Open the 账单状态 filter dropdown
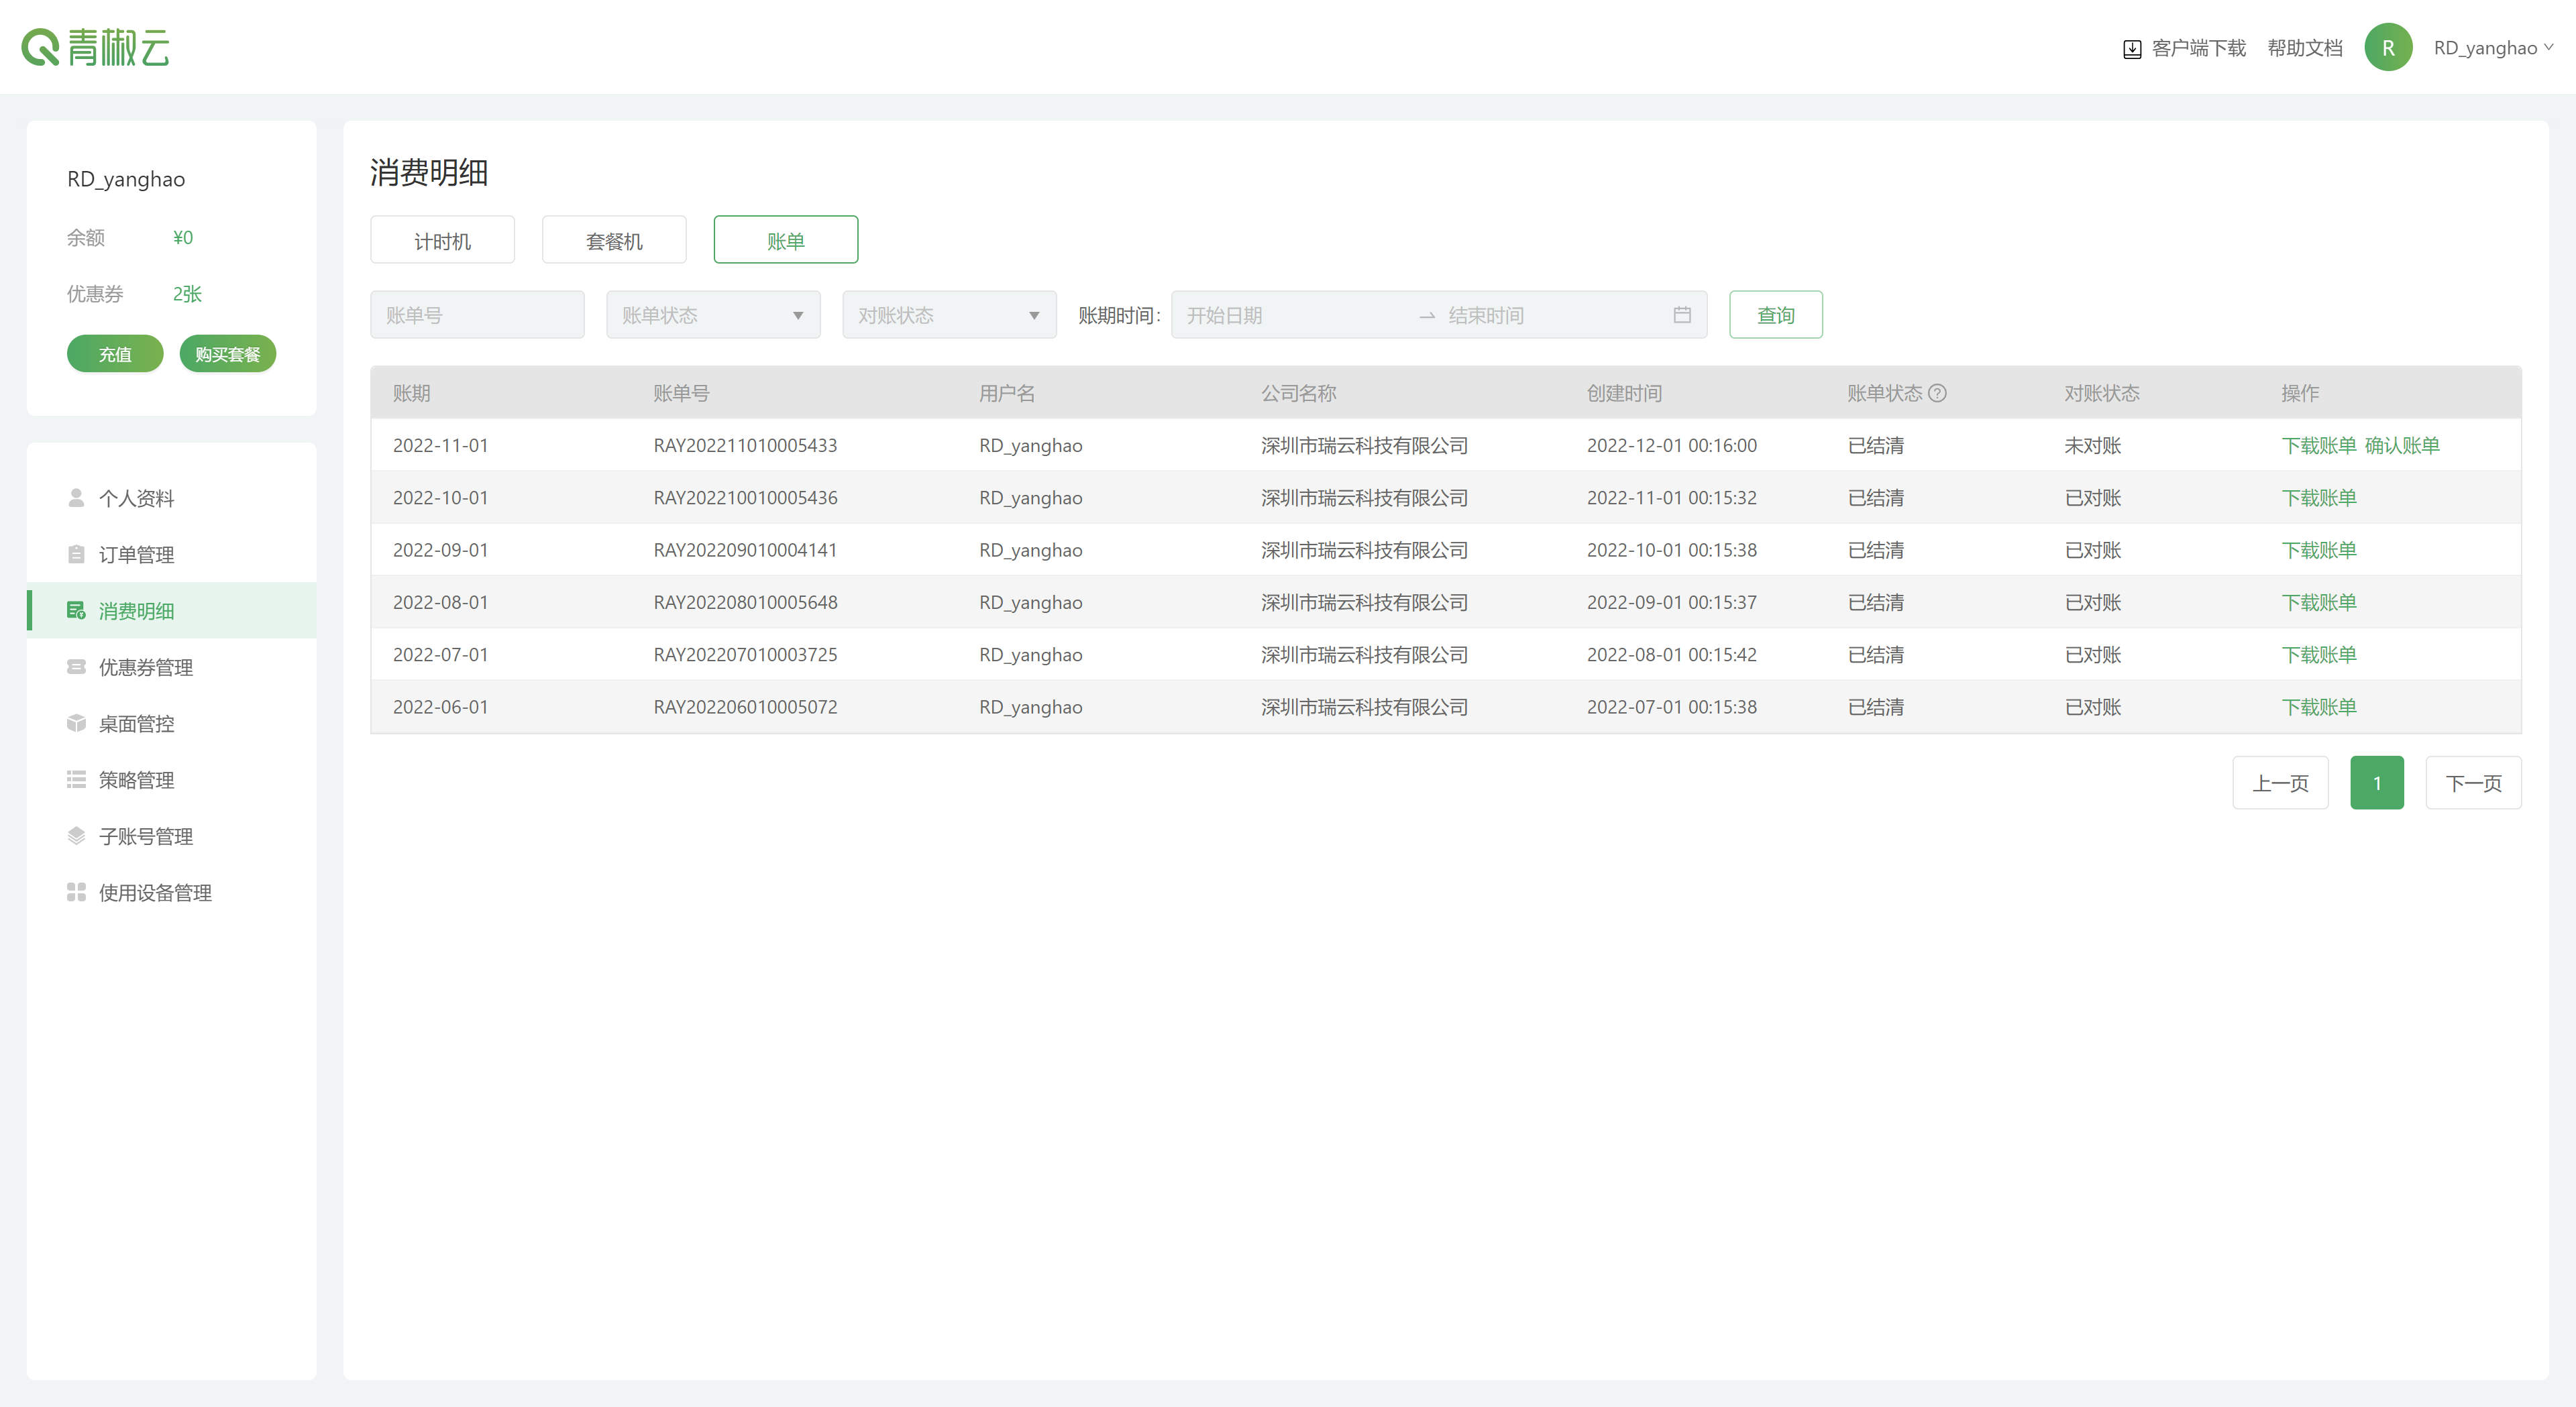Viewport: 2576px width, 1407px height. coord(713,315)
